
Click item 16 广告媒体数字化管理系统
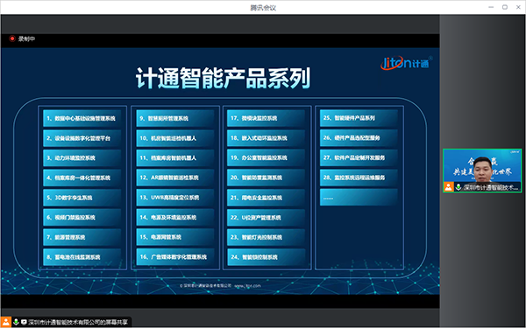175,257
